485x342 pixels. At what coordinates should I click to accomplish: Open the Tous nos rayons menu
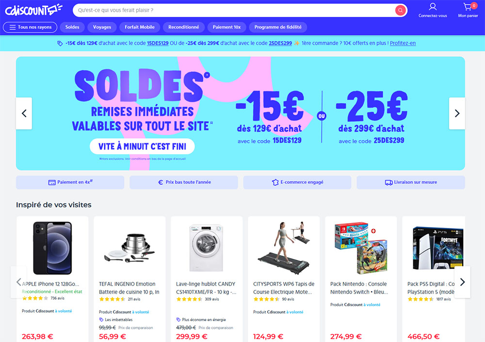point(30,27)
